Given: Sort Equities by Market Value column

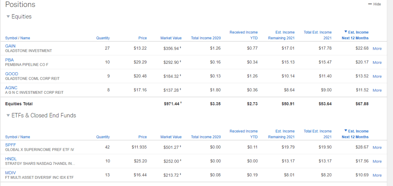Looking at the screenshot, I should (x=171, y=38).
